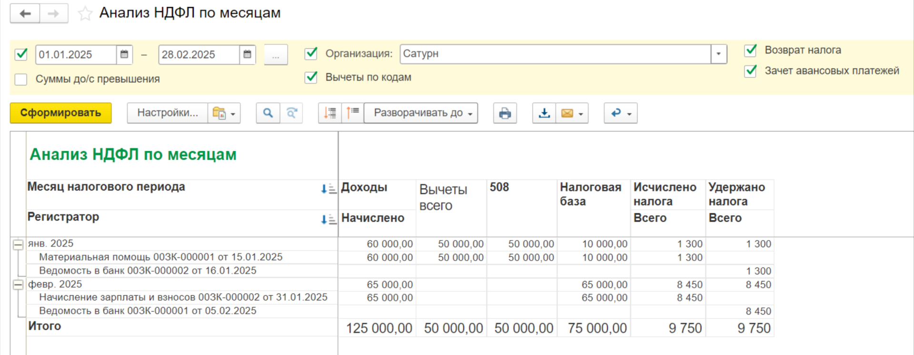Click end date field 28.02.2025

tap(199, 55)
